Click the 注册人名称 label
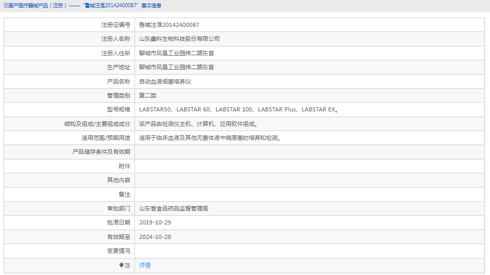 [115, 39]
